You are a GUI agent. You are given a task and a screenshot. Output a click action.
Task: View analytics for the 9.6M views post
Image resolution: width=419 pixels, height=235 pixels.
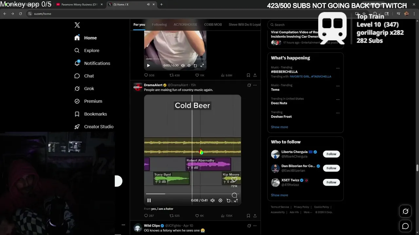point(227,75)
